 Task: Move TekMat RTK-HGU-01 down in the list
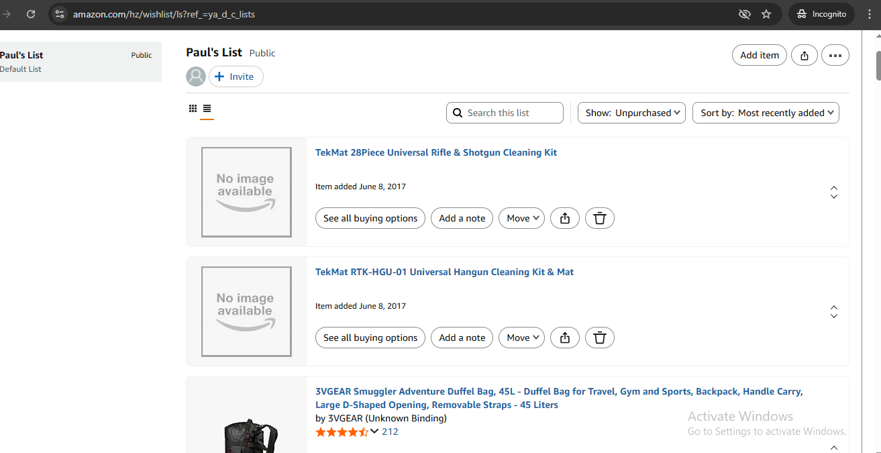point(834,315)
